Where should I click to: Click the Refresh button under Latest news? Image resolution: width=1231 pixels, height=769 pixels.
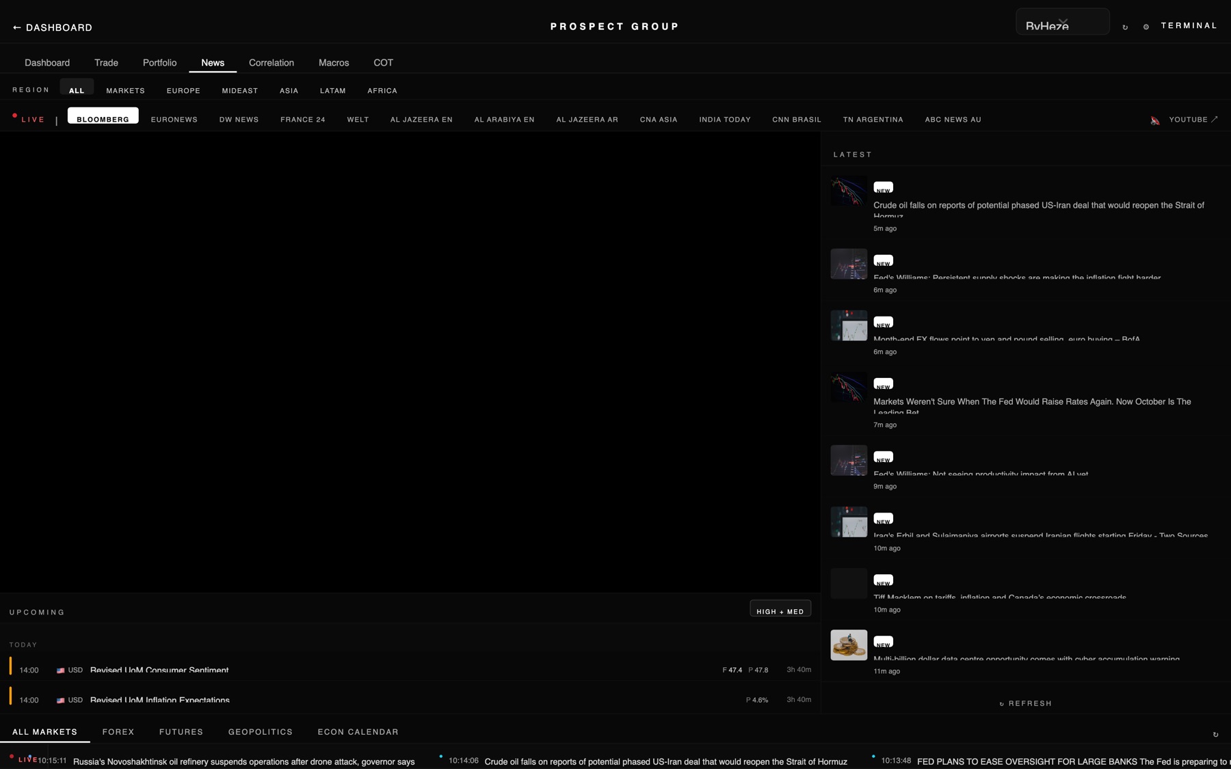point(1026,703)
